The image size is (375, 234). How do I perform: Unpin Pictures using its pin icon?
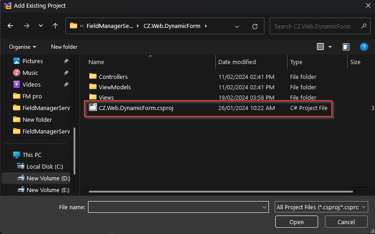(x=66, y=61)
